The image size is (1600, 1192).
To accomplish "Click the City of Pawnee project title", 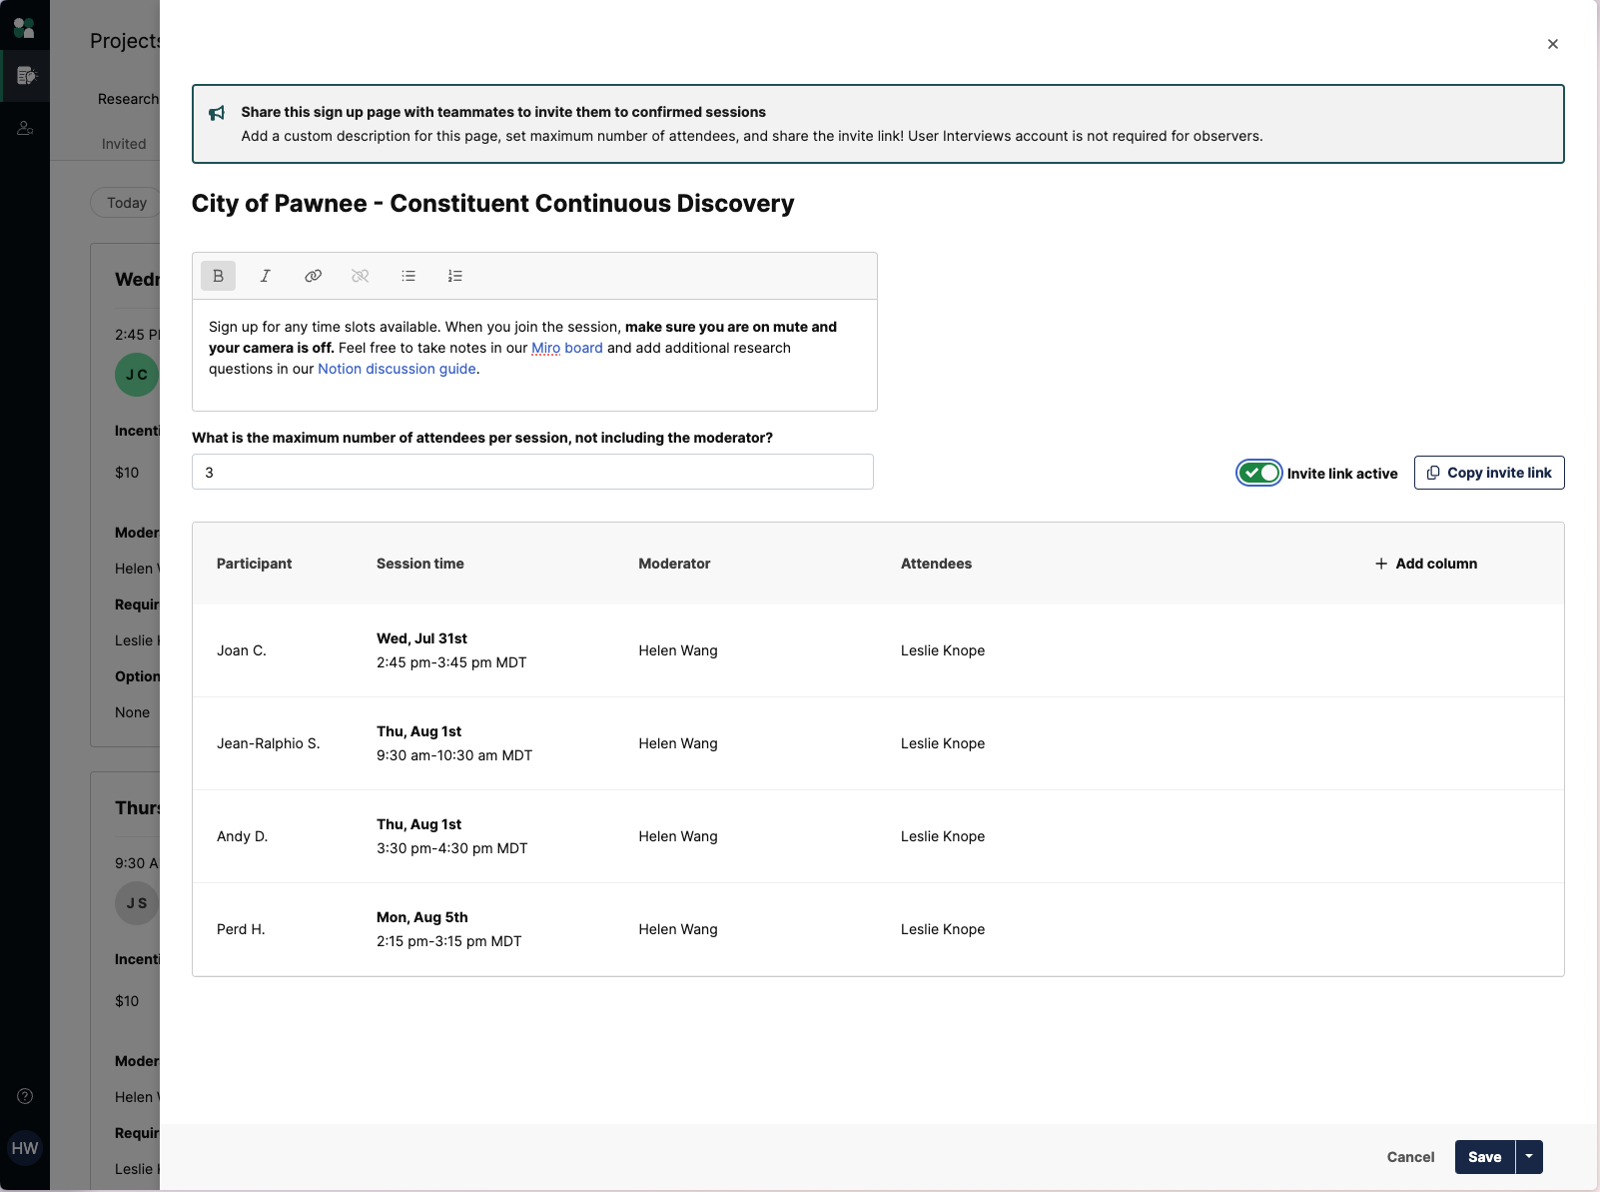I will 492,204.
